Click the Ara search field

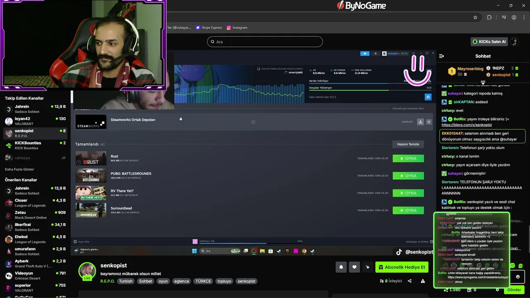tap(265, 42)
